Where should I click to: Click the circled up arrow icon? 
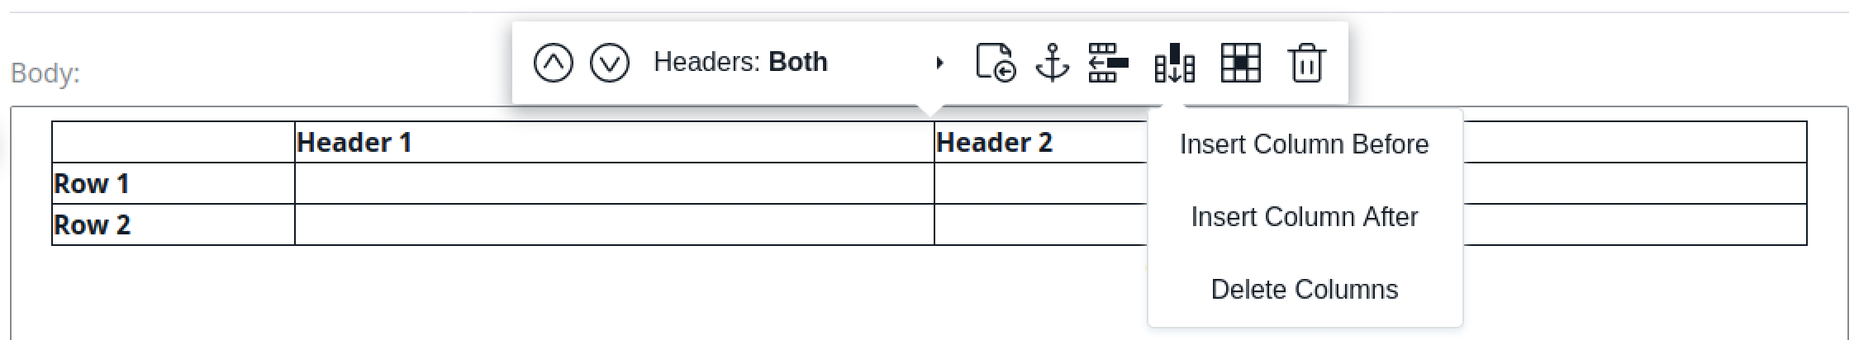coord(553,63)
